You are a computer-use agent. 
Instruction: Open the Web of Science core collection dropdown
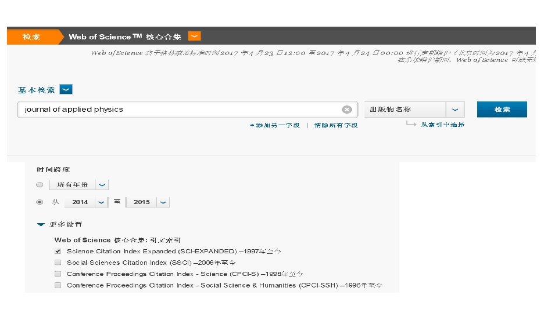(x=194, y=37)
